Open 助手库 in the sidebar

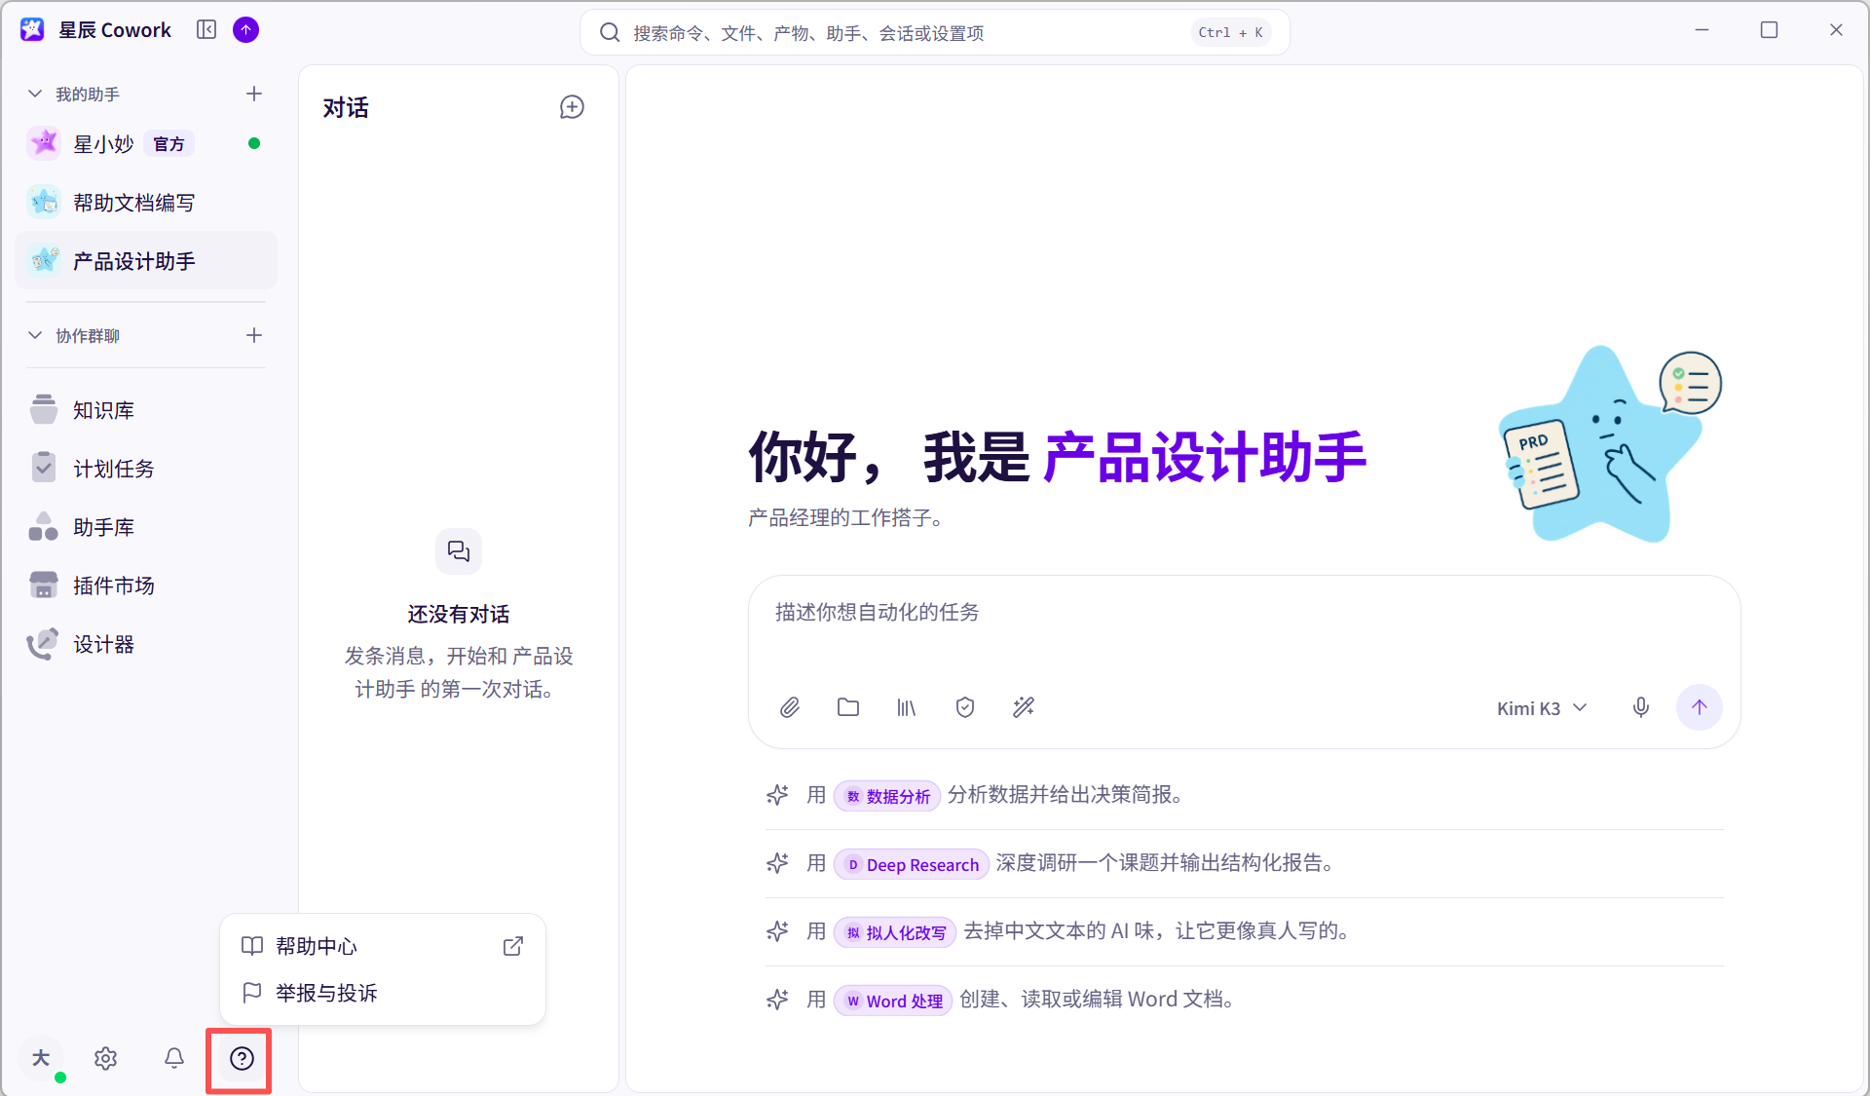tap(146, 527)
